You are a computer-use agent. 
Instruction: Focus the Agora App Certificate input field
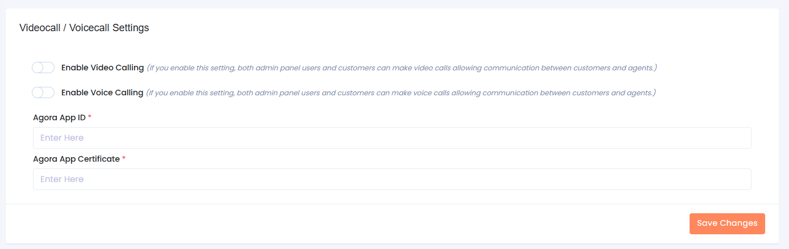point(392,179)
